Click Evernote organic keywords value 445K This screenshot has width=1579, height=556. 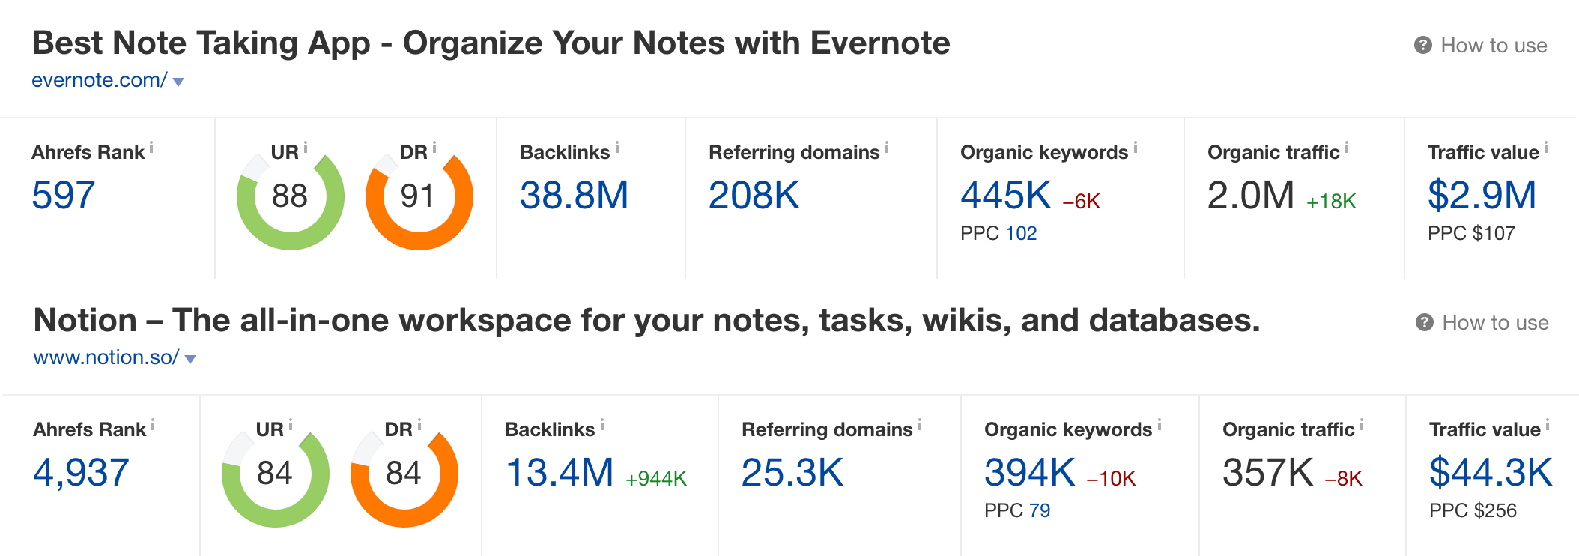point(1006,196)
